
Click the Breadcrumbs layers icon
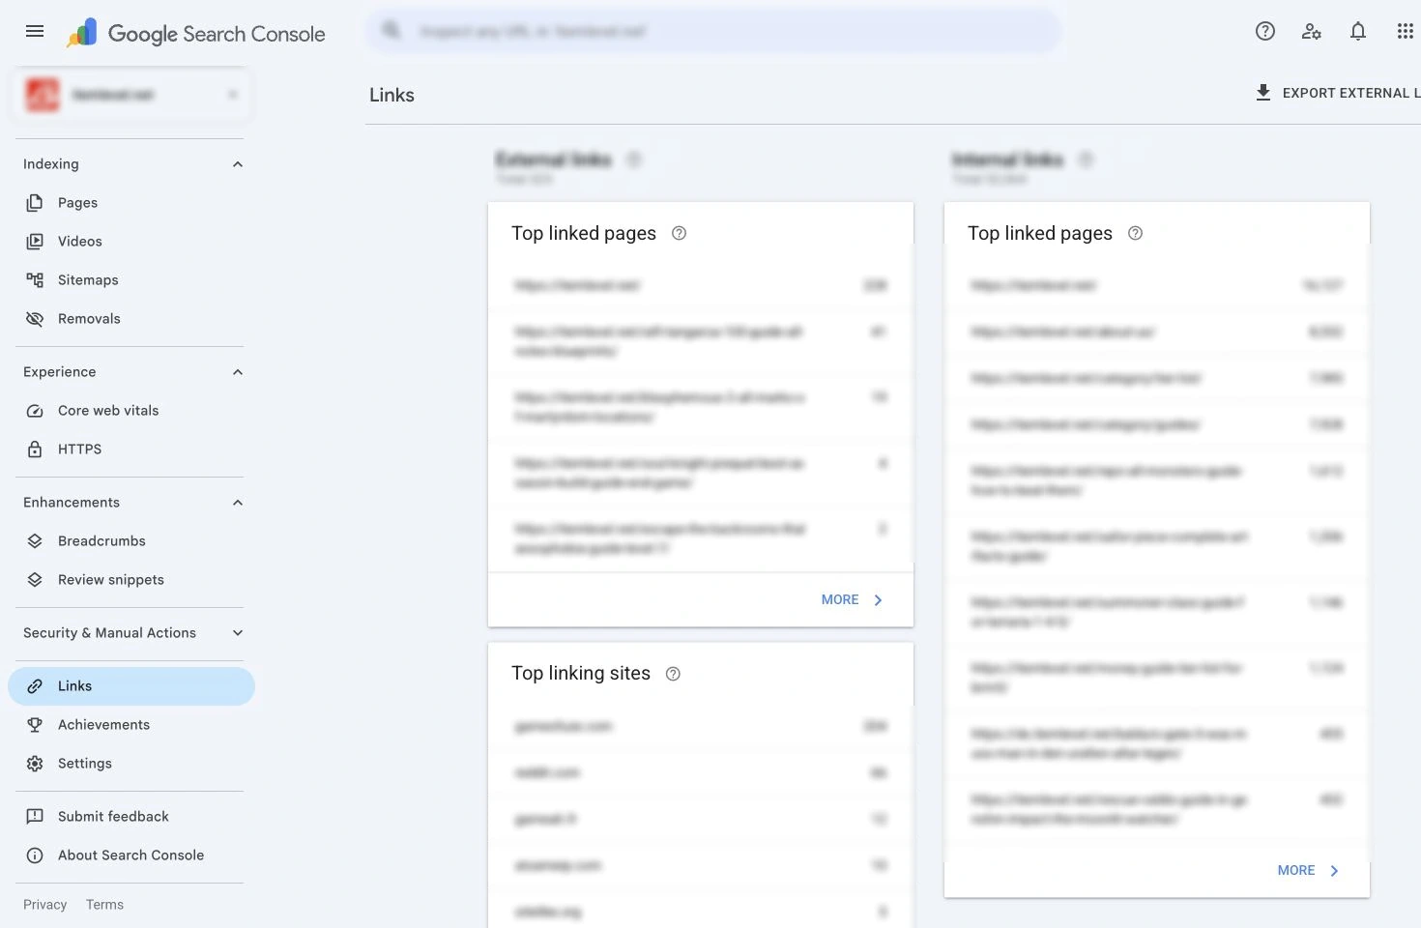point(35,541)
